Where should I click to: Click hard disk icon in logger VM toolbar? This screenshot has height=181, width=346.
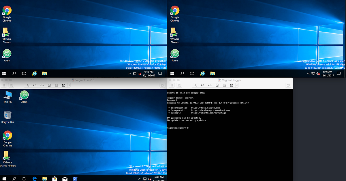pyautogui.click(x=217, y=85)
